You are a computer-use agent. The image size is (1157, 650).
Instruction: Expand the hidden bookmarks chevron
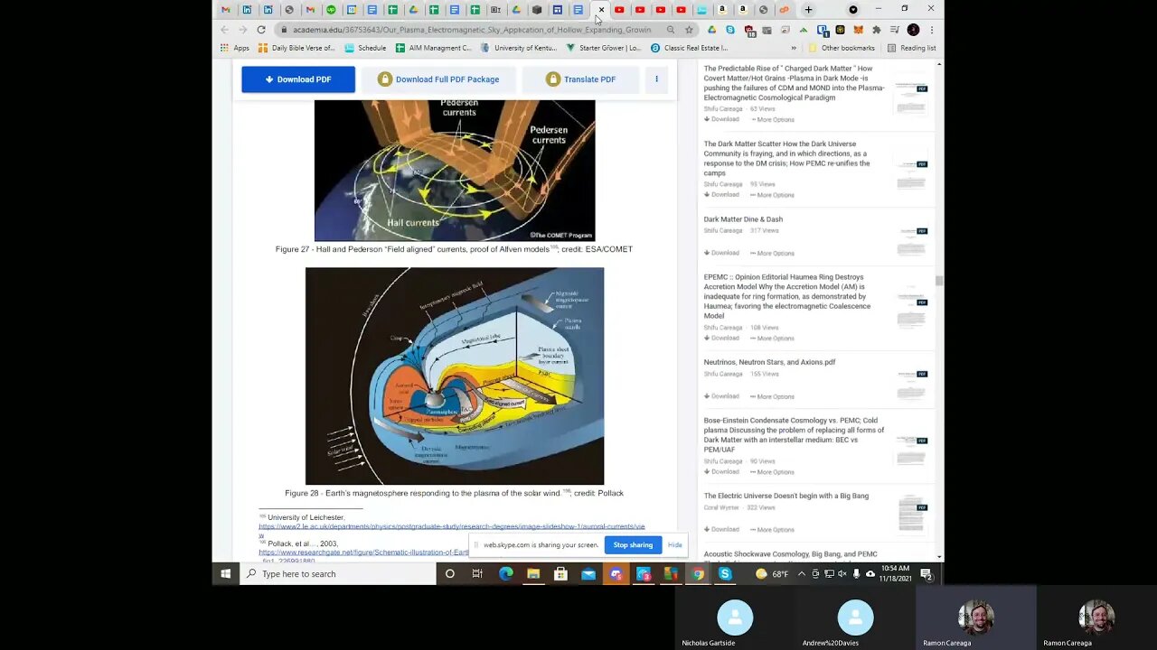coord(794,48)
